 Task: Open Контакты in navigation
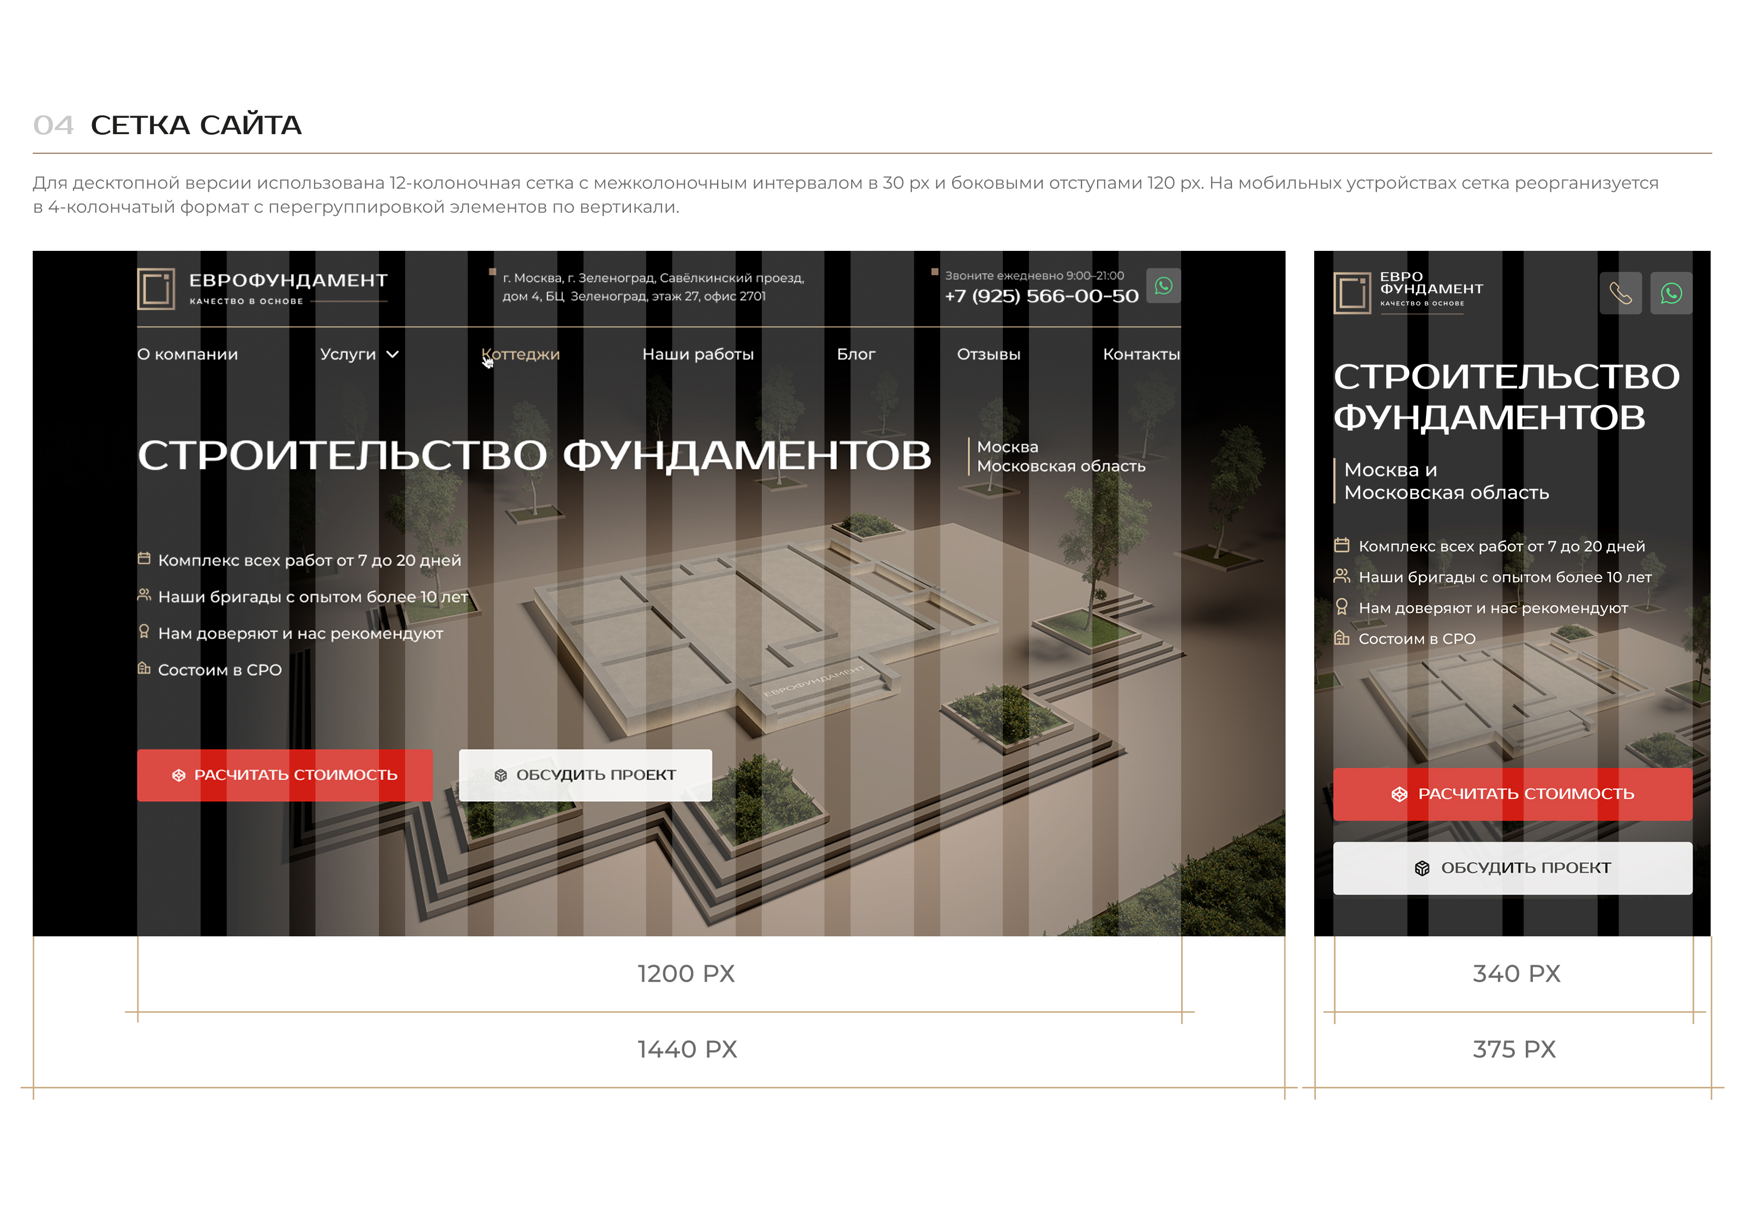pyautogui.click(x=1141, y=354)
